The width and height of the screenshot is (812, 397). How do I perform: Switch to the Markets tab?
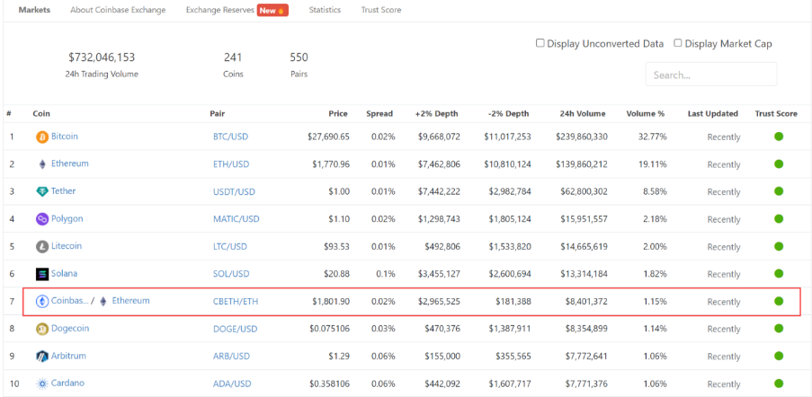coord(34,10)
